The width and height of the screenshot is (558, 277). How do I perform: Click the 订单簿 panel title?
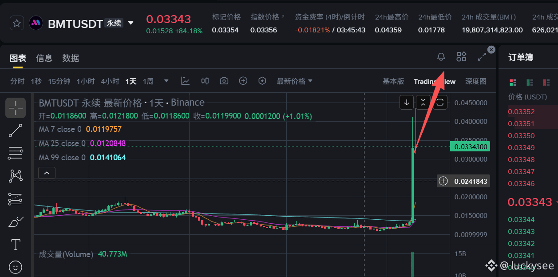click(521, 57)
